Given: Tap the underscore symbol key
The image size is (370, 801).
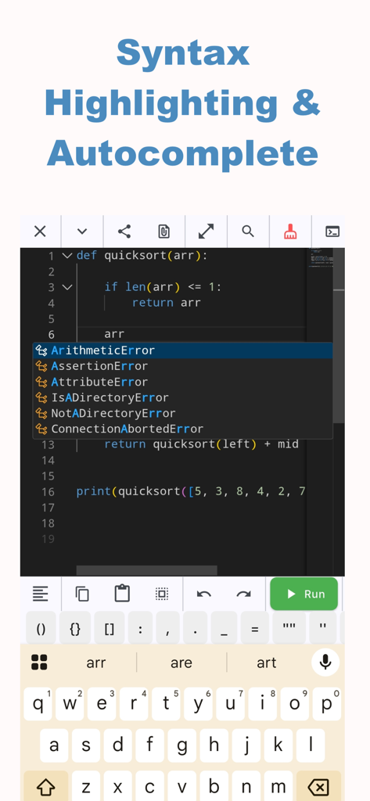Looking at the screenshot, I should tap(224, 629).
